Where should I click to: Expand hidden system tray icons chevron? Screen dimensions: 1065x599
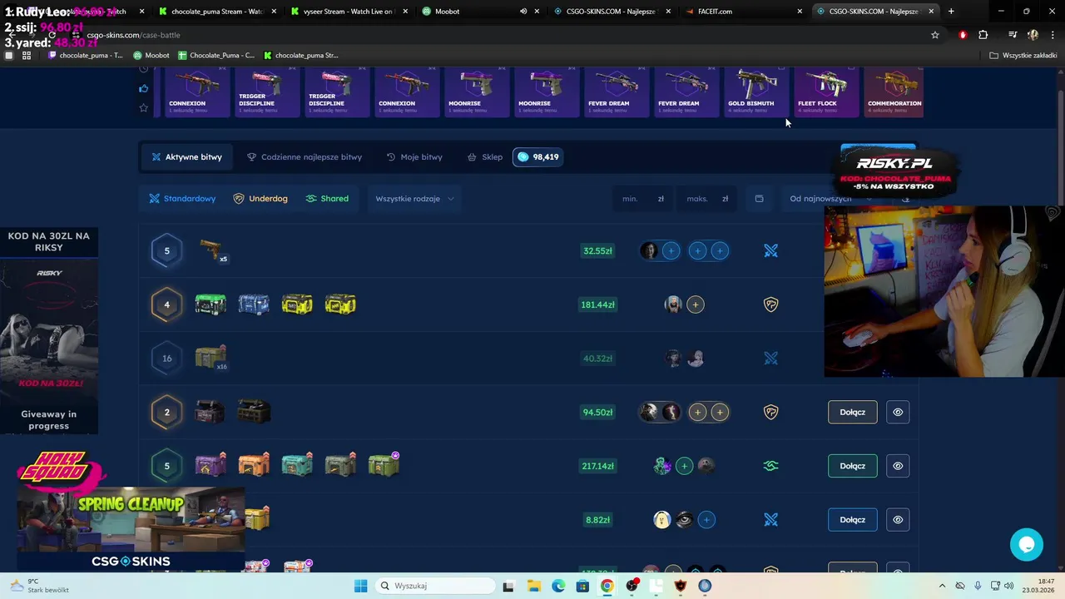(942, 586)
